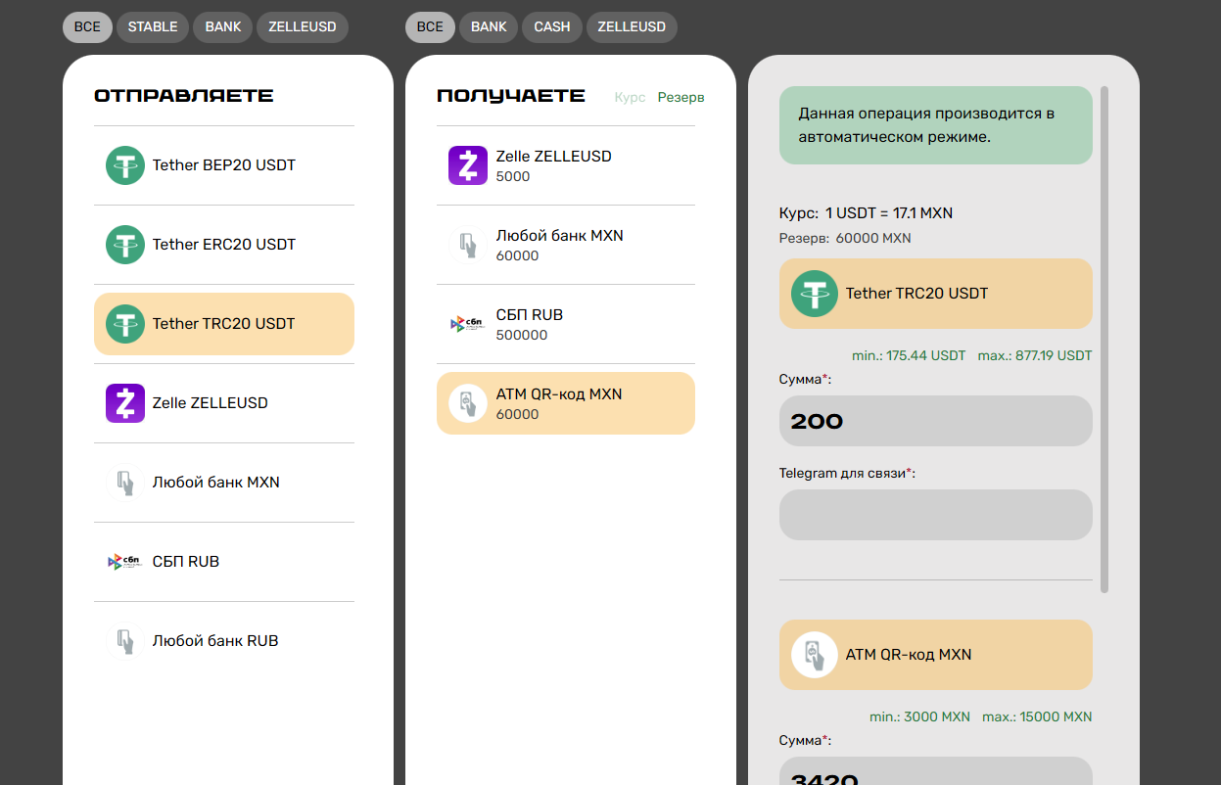This screenshot has height=785, width=1221.
Task: Click the Курс link in the receive header
Action: tap(630, 98)
